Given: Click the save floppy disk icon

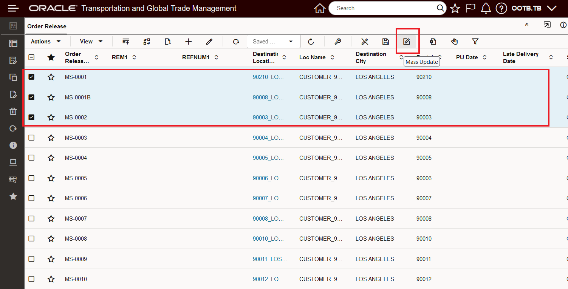Looking at the screenshot, I should 385,42.
